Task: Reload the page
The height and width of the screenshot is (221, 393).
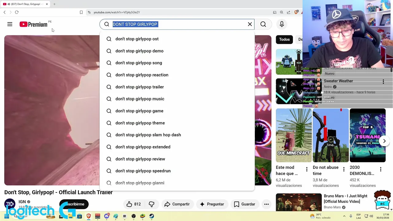Action: [17, 12]
